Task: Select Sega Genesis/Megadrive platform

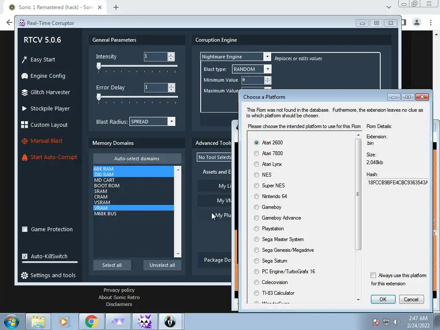Action: [x=256, y=250]
